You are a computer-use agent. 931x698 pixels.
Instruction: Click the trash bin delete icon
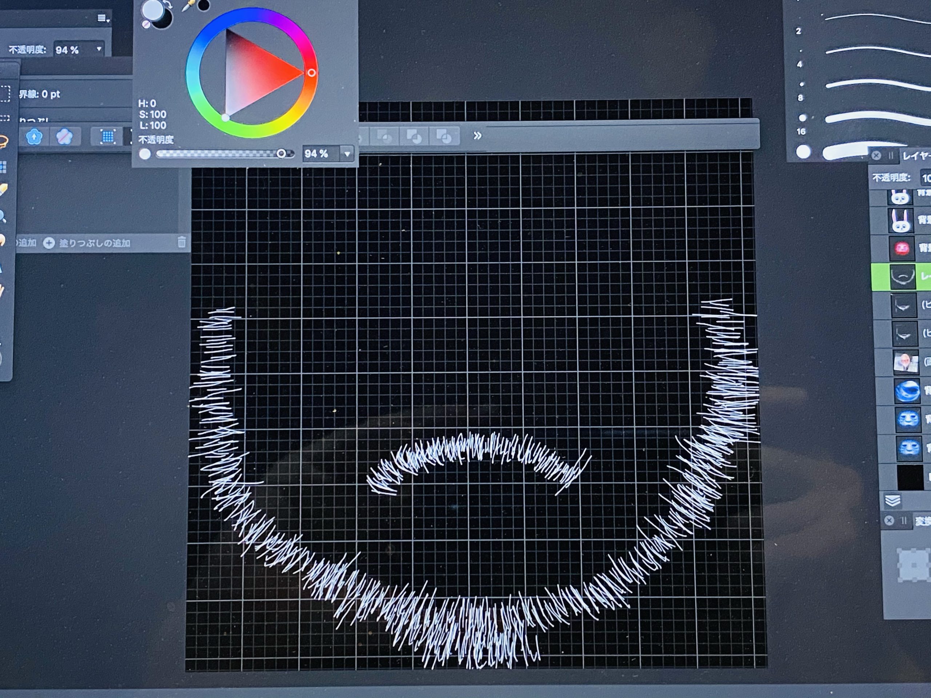[x=181, y=242]
